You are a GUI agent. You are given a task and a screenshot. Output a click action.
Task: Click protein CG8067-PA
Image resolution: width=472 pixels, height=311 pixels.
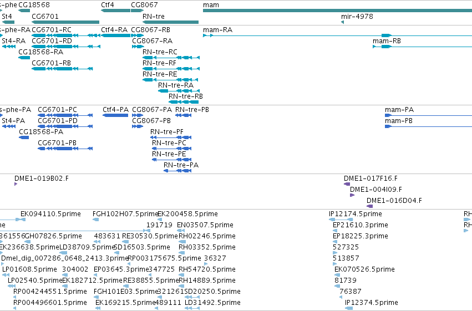[x=137, y=115]
